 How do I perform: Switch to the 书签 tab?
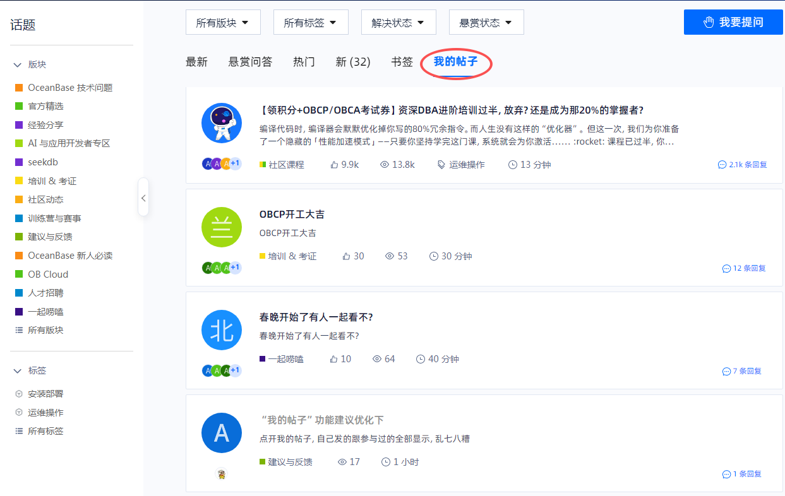point(402,62)
